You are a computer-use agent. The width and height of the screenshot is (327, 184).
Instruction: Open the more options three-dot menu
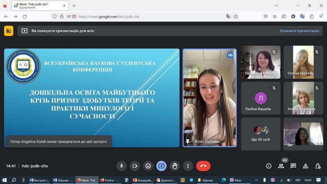[188, 166]
